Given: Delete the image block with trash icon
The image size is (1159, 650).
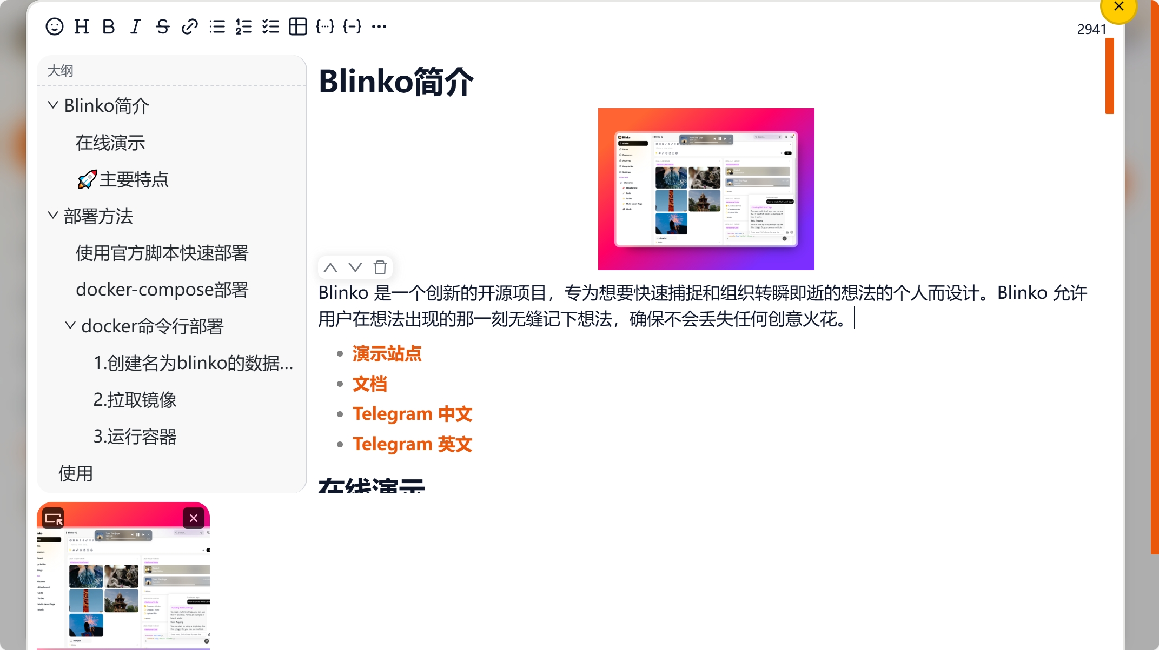Looking at the screenshot, I should point(380,267).
